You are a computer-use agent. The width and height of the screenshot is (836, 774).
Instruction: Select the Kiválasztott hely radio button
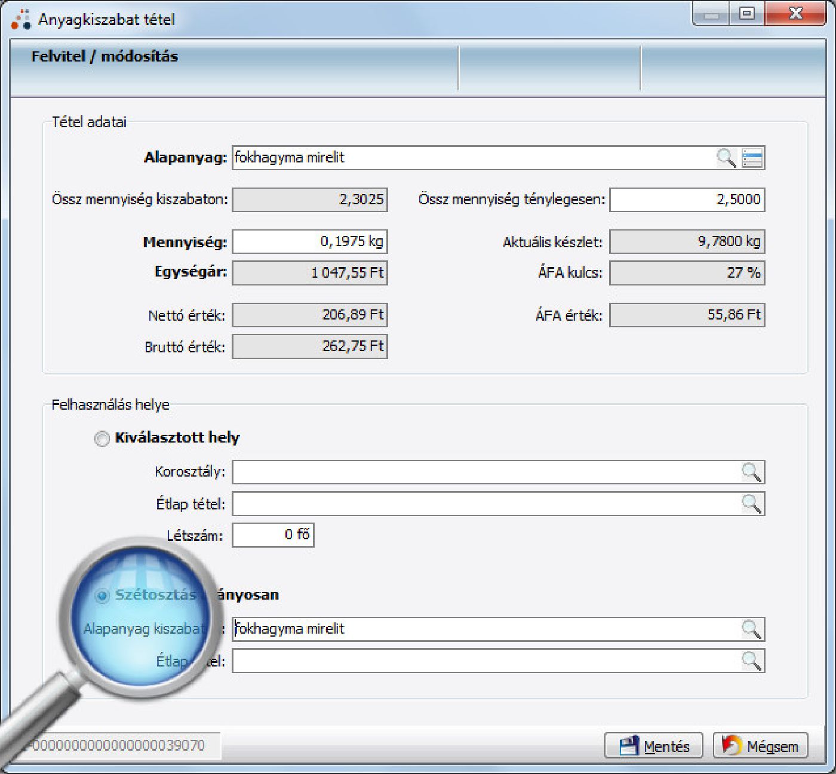pos(102,438)
